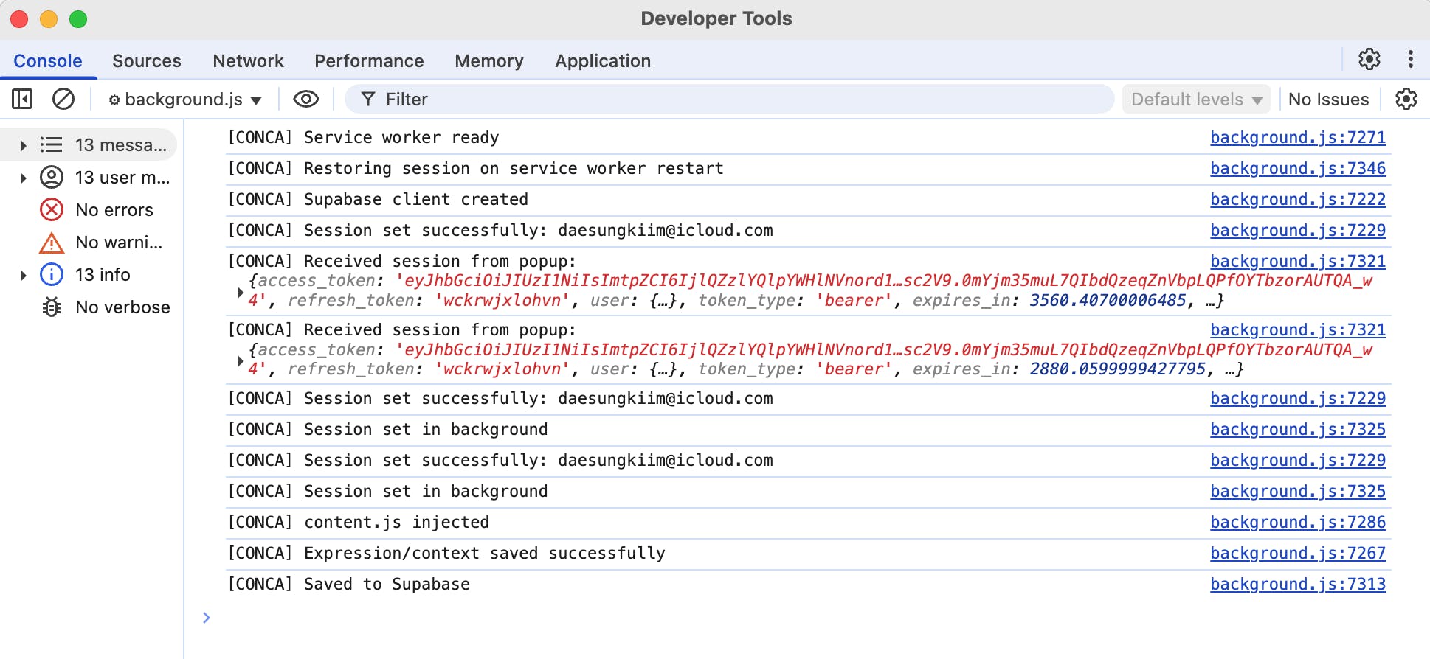Expand first Received session object with expires_in 3560
The width and height of the screenshot is (1430, 659).
[240, 292]
